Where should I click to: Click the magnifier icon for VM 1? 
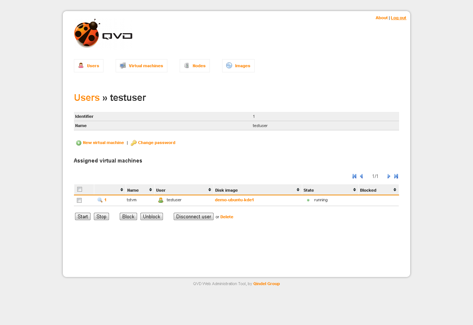pyautogui.click(x=100, y=200)
